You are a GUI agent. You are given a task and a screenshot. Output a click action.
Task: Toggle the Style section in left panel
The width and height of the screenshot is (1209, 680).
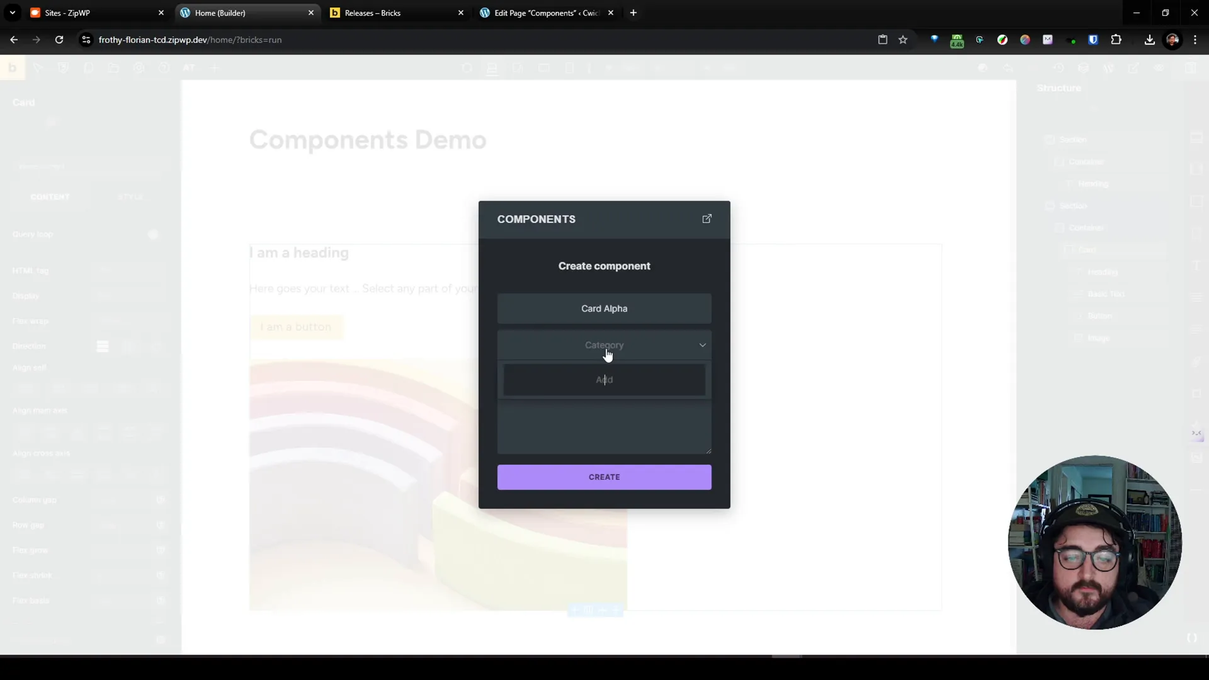pyautogui.click(x=130, y=197)
